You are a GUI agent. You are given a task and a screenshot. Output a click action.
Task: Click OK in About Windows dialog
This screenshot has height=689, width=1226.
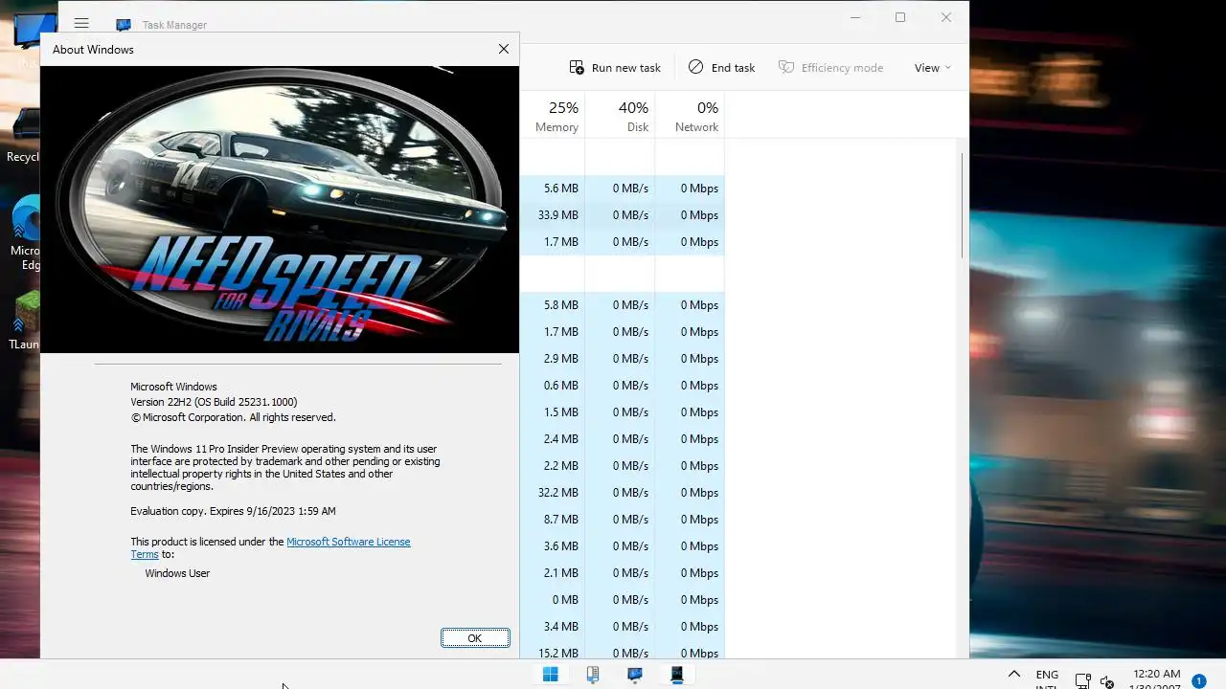coord(475,638)
